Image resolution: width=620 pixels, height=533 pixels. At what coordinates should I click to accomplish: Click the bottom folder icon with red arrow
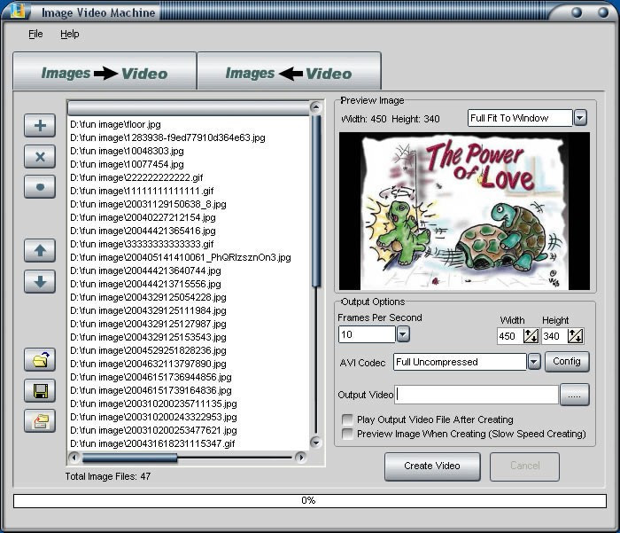pos(40,421)
